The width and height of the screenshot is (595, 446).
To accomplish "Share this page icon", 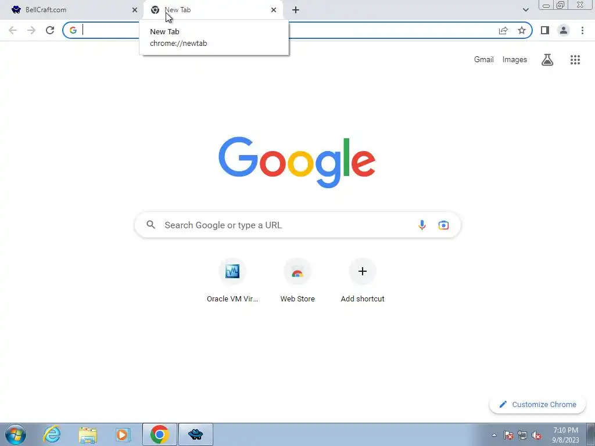I will 503,30.
